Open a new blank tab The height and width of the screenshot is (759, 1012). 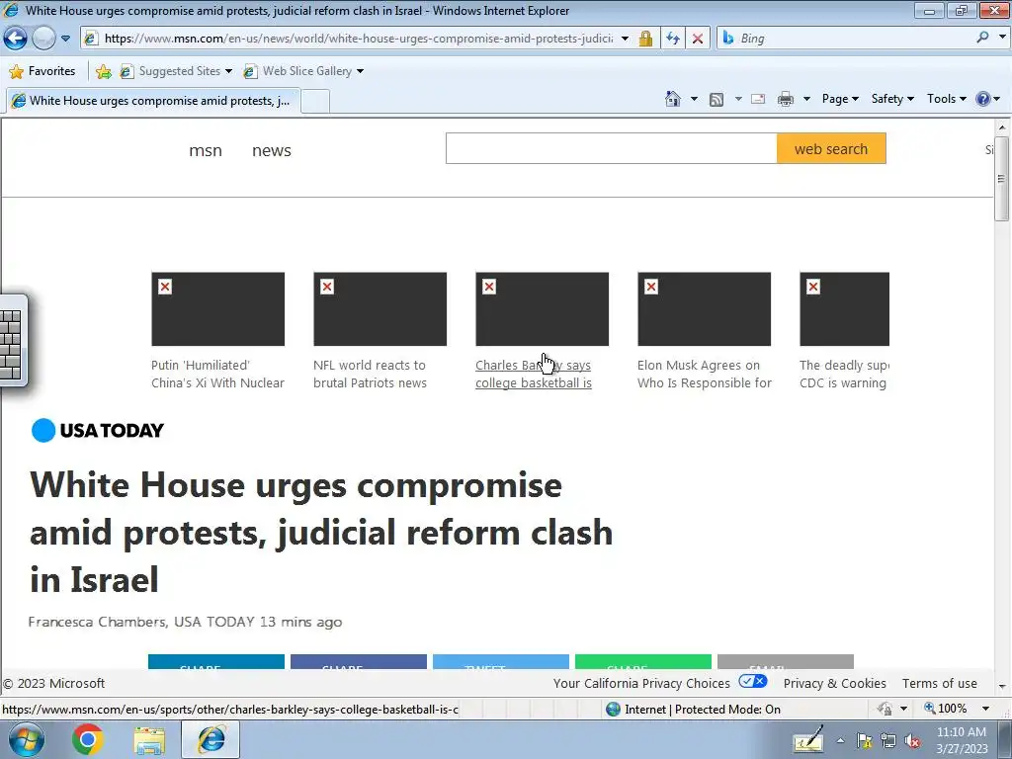[315, 102]
